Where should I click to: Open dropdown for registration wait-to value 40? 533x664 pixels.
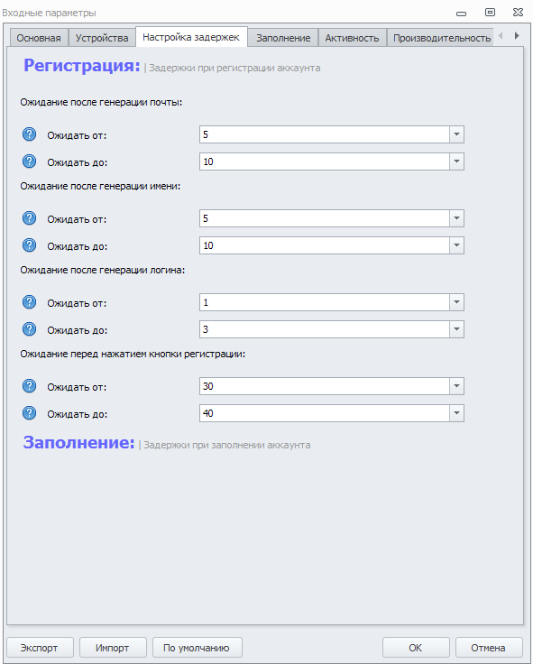[456, 413]
